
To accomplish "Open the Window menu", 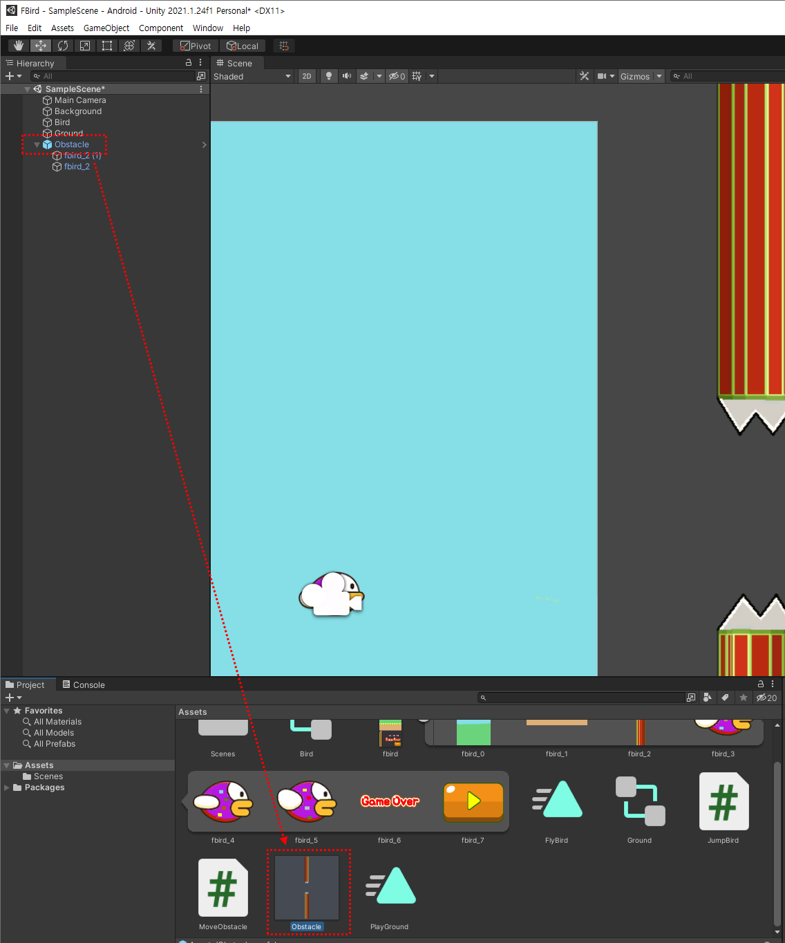I will (208, 28).
